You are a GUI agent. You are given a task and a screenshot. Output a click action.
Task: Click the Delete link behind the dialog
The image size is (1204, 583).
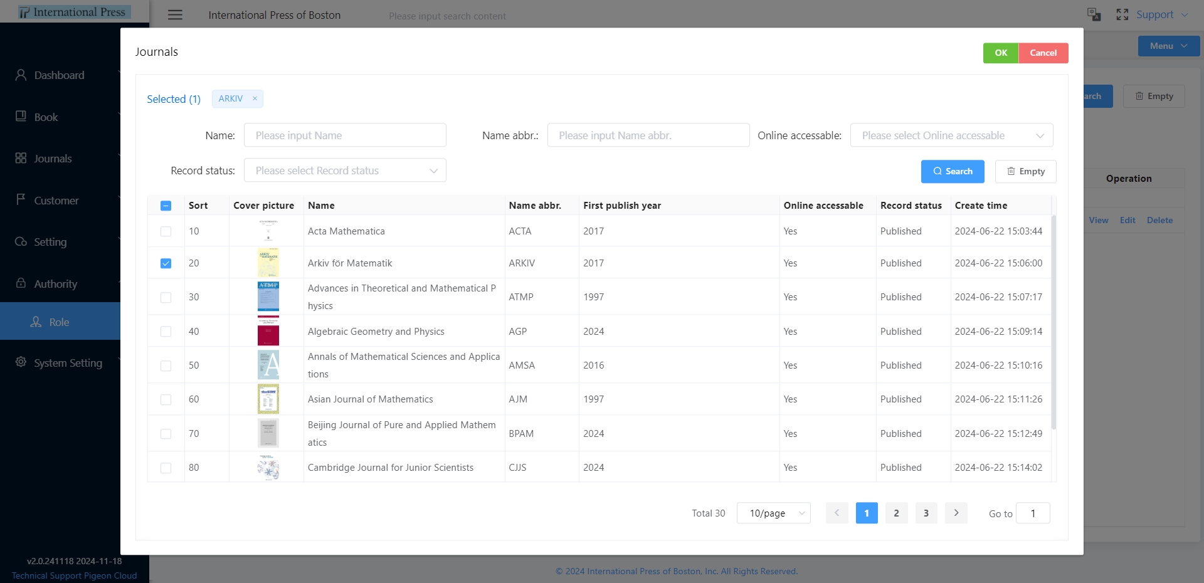click(x=1159, y=220)
